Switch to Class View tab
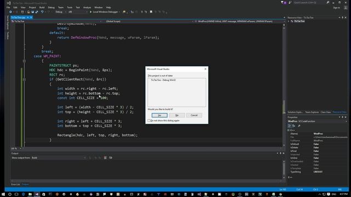 pyautogui.click(x=326, y=112)
